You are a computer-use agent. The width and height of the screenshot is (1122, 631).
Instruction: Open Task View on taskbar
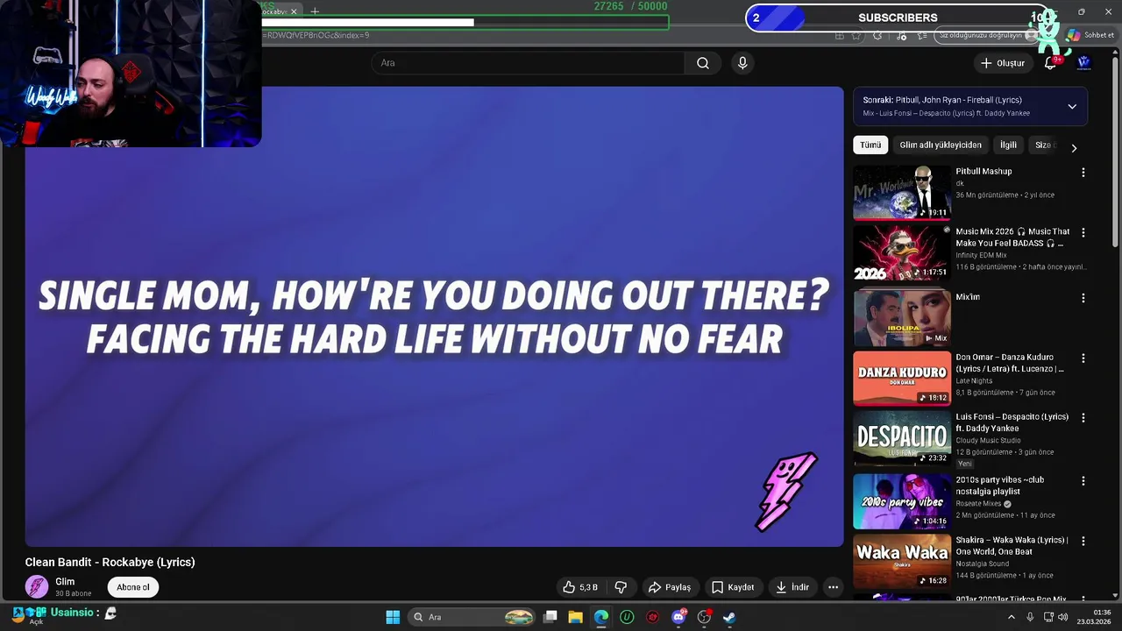tap(550, 617)
